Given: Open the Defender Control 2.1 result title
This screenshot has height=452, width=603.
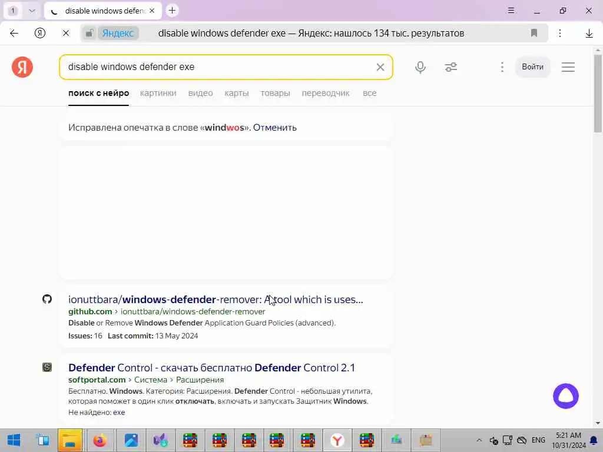Looking at the screenshot, I should [211, 368].
